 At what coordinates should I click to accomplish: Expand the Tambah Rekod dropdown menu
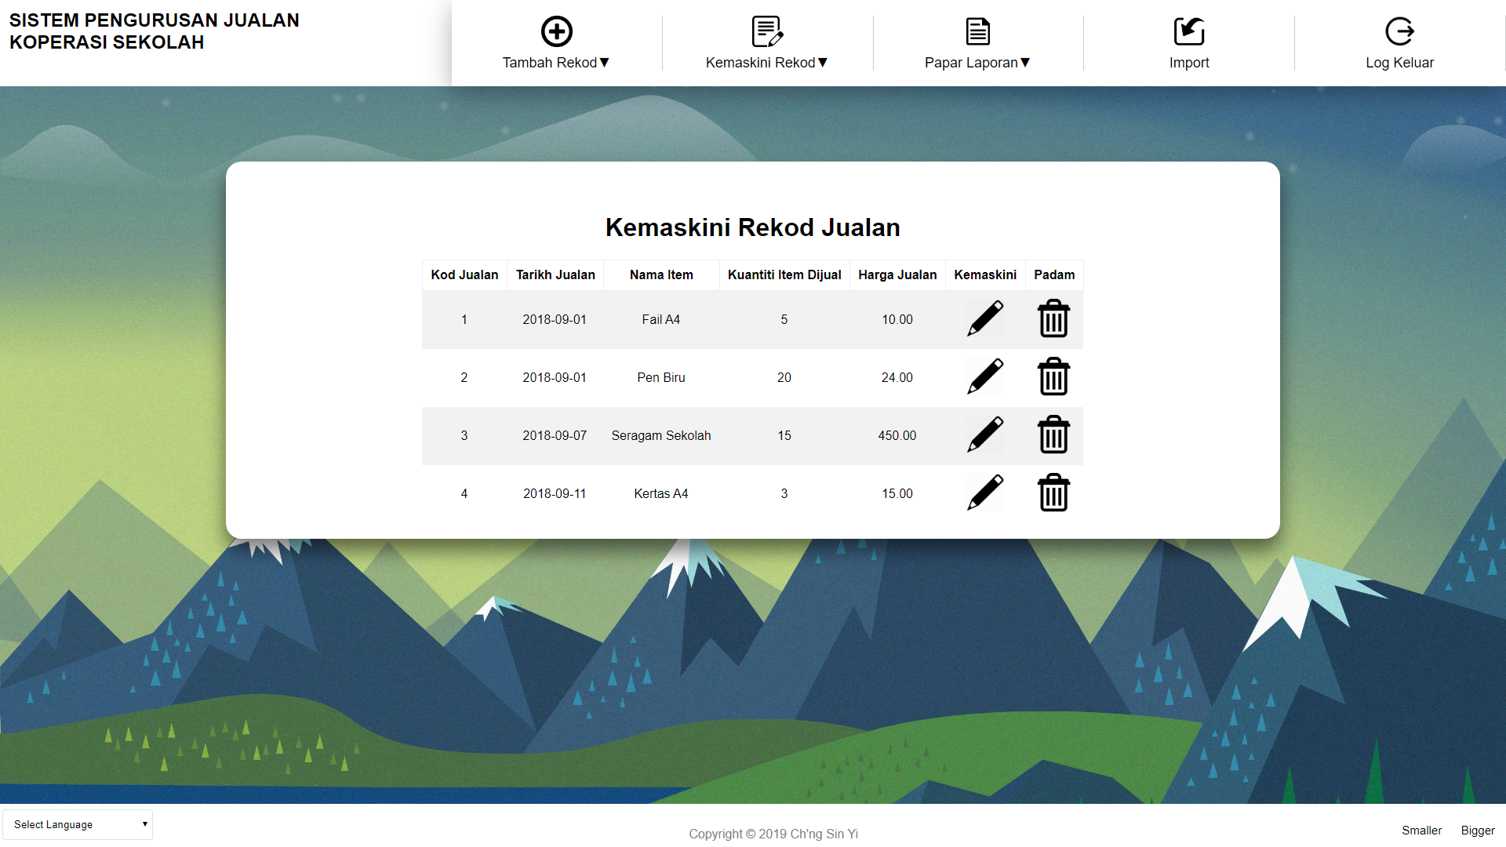[x=556, y=63]
